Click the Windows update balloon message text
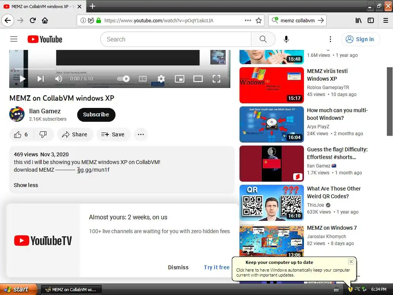This screenshot has height=295, width=393. (x=293, y=272)
